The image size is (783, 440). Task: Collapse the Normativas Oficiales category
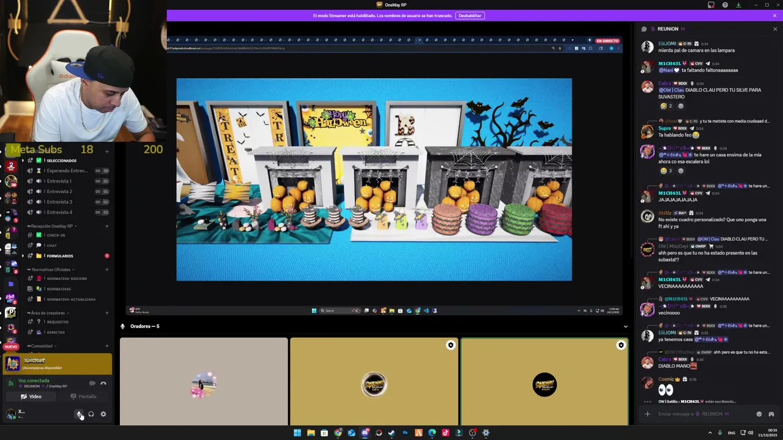pyautogui.click(x=51, y=269)
